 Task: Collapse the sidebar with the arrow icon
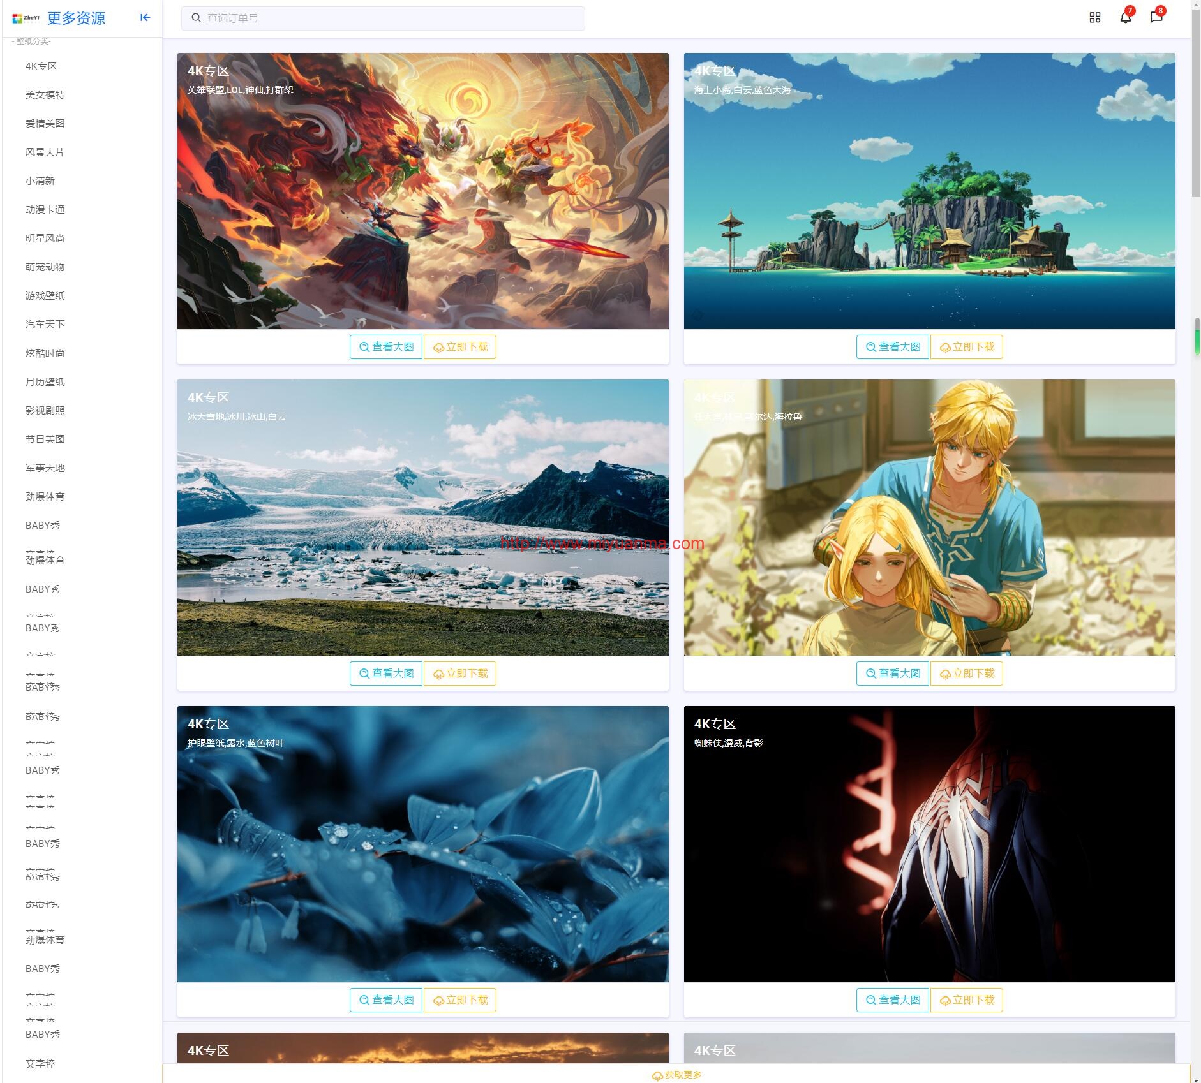145,18
